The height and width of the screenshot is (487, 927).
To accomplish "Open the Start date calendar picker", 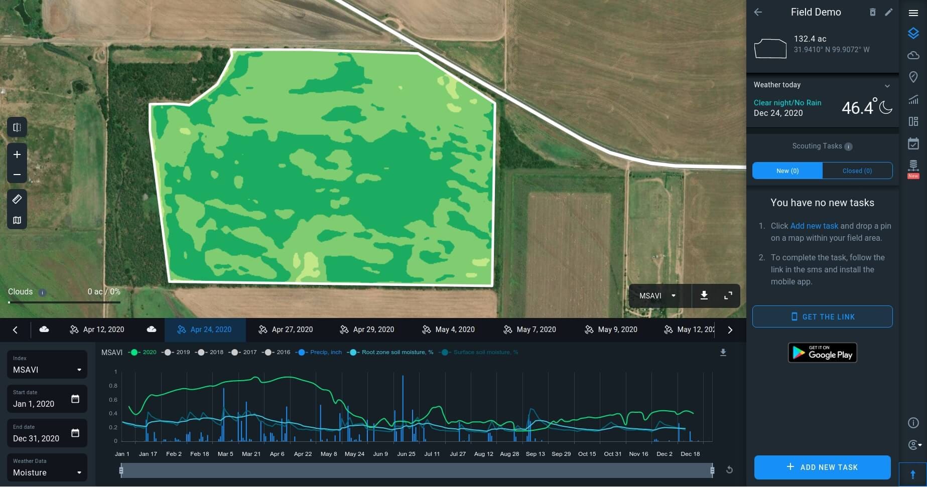I will click(75, 399).
